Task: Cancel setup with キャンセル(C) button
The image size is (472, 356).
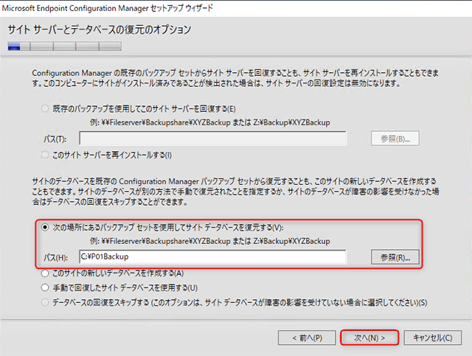Action: click(432, 338)
